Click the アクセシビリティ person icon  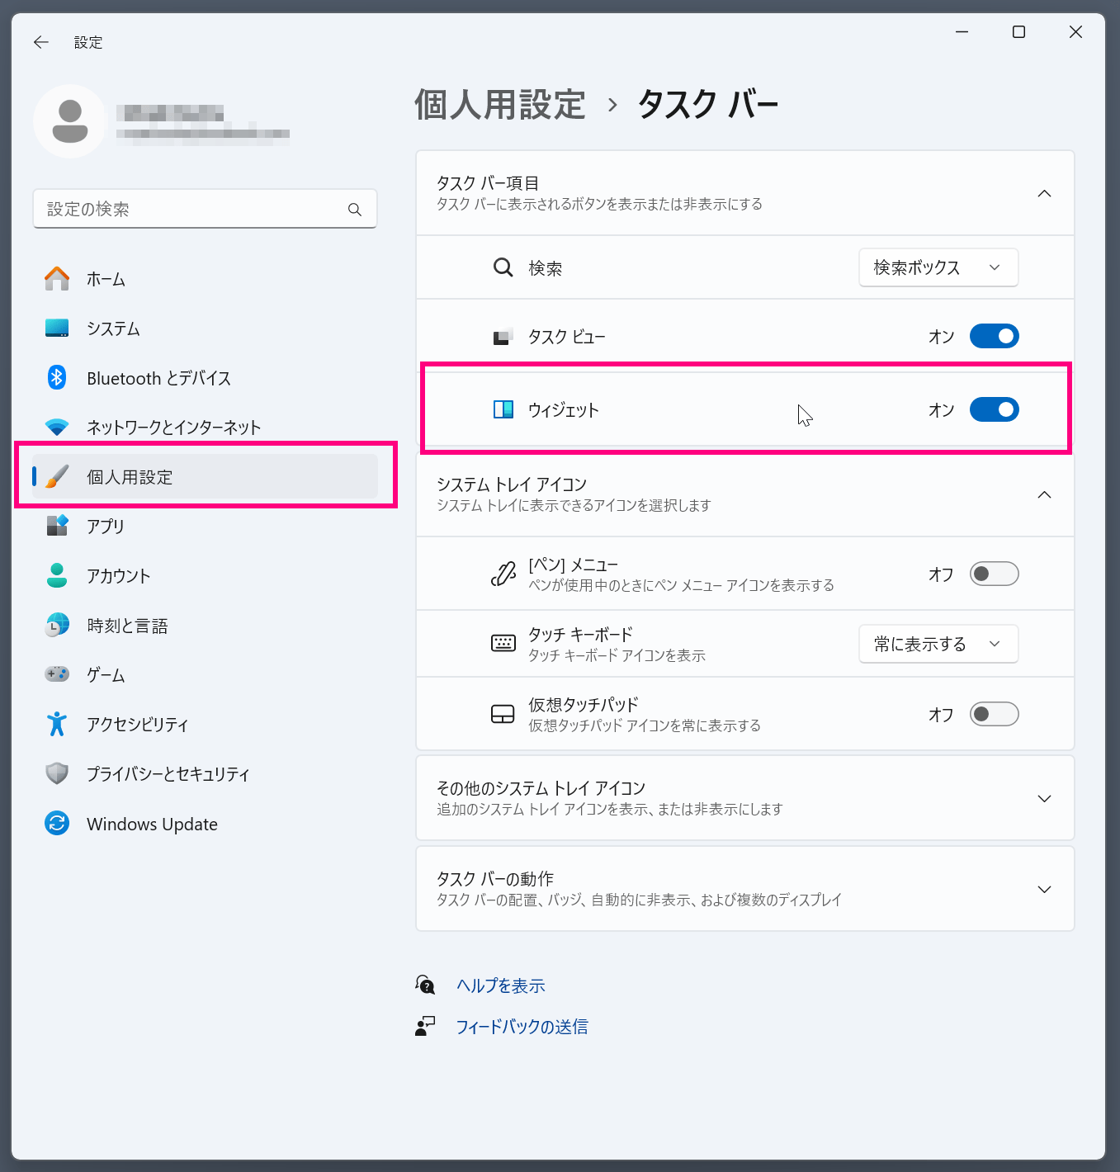click(x=57, y=724)
